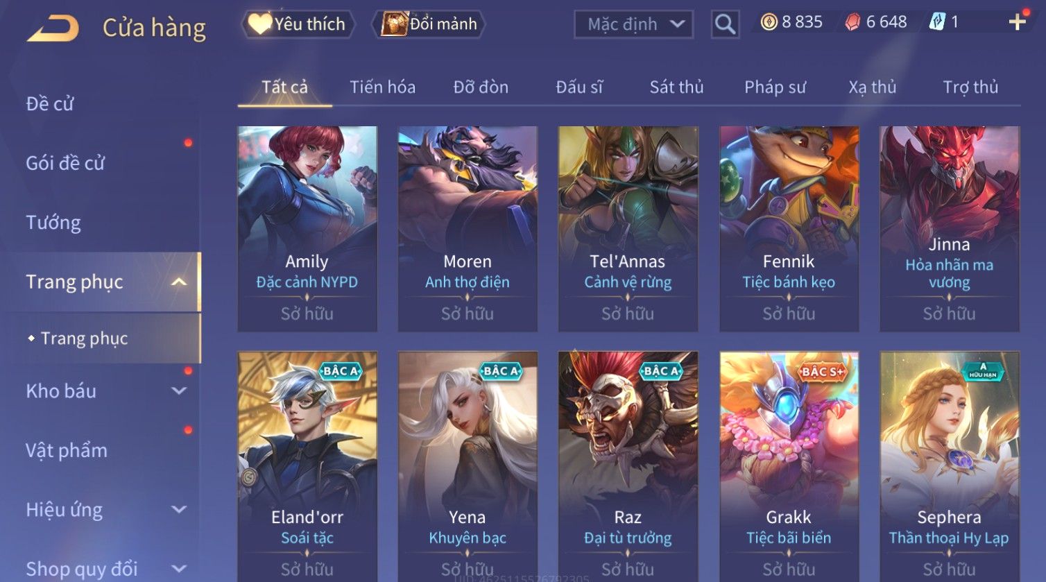Switch to the Pháp sư tab
This screenshot has width=1046, height=582.
point(775,87)
